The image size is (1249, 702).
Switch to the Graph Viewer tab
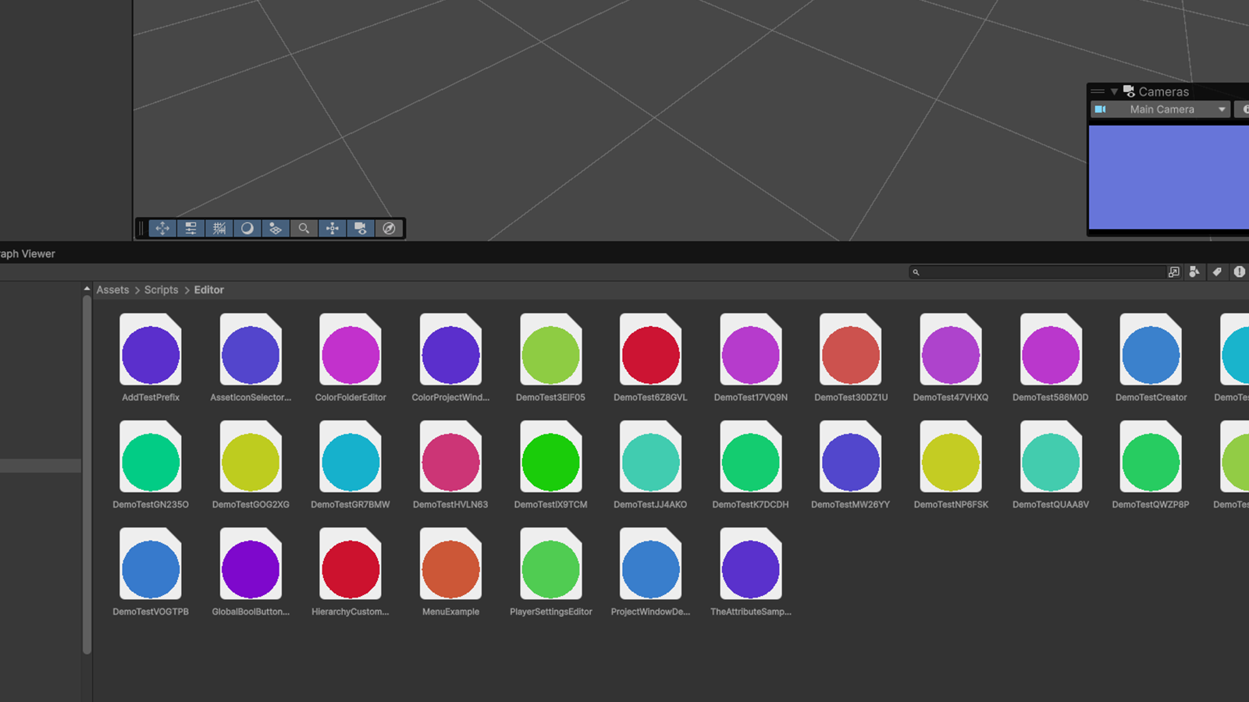(28, 253)
